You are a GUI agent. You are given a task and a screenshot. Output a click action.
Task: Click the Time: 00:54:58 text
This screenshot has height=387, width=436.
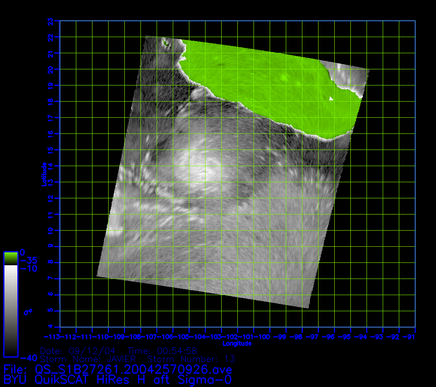tap(162, 351)
